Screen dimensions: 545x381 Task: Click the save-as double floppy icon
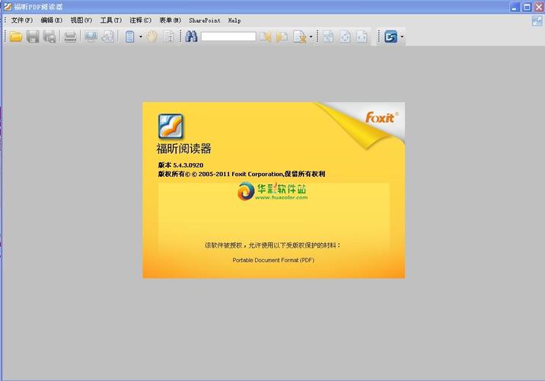(49, 37)
